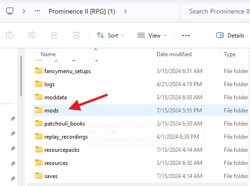Open the Sort dropdown
250x186 pixels.
[110, 35]
